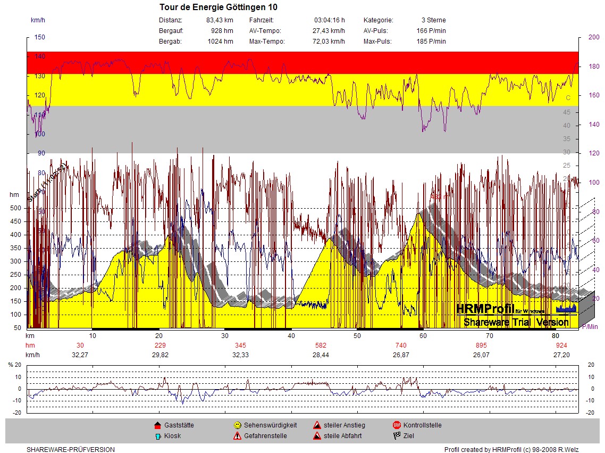Screen dimensions: 605x453
Task: Click the Kategorie 3 Sterne value
Action: (433, 20)
